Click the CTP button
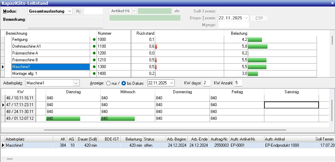The width and height of the screenshot is (335, 162). (x=259, y=18)
